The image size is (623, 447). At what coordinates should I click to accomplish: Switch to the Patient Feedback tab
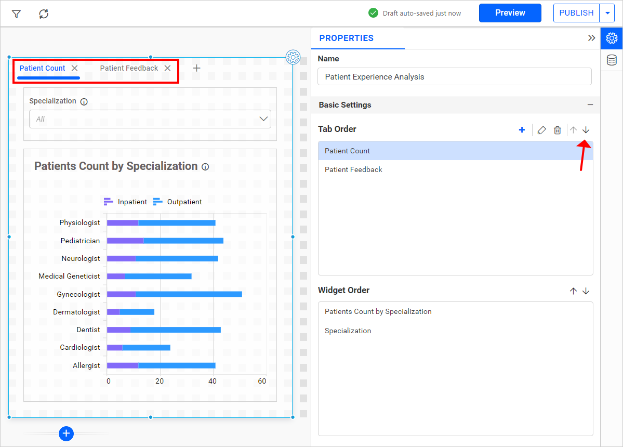point(129,68)
